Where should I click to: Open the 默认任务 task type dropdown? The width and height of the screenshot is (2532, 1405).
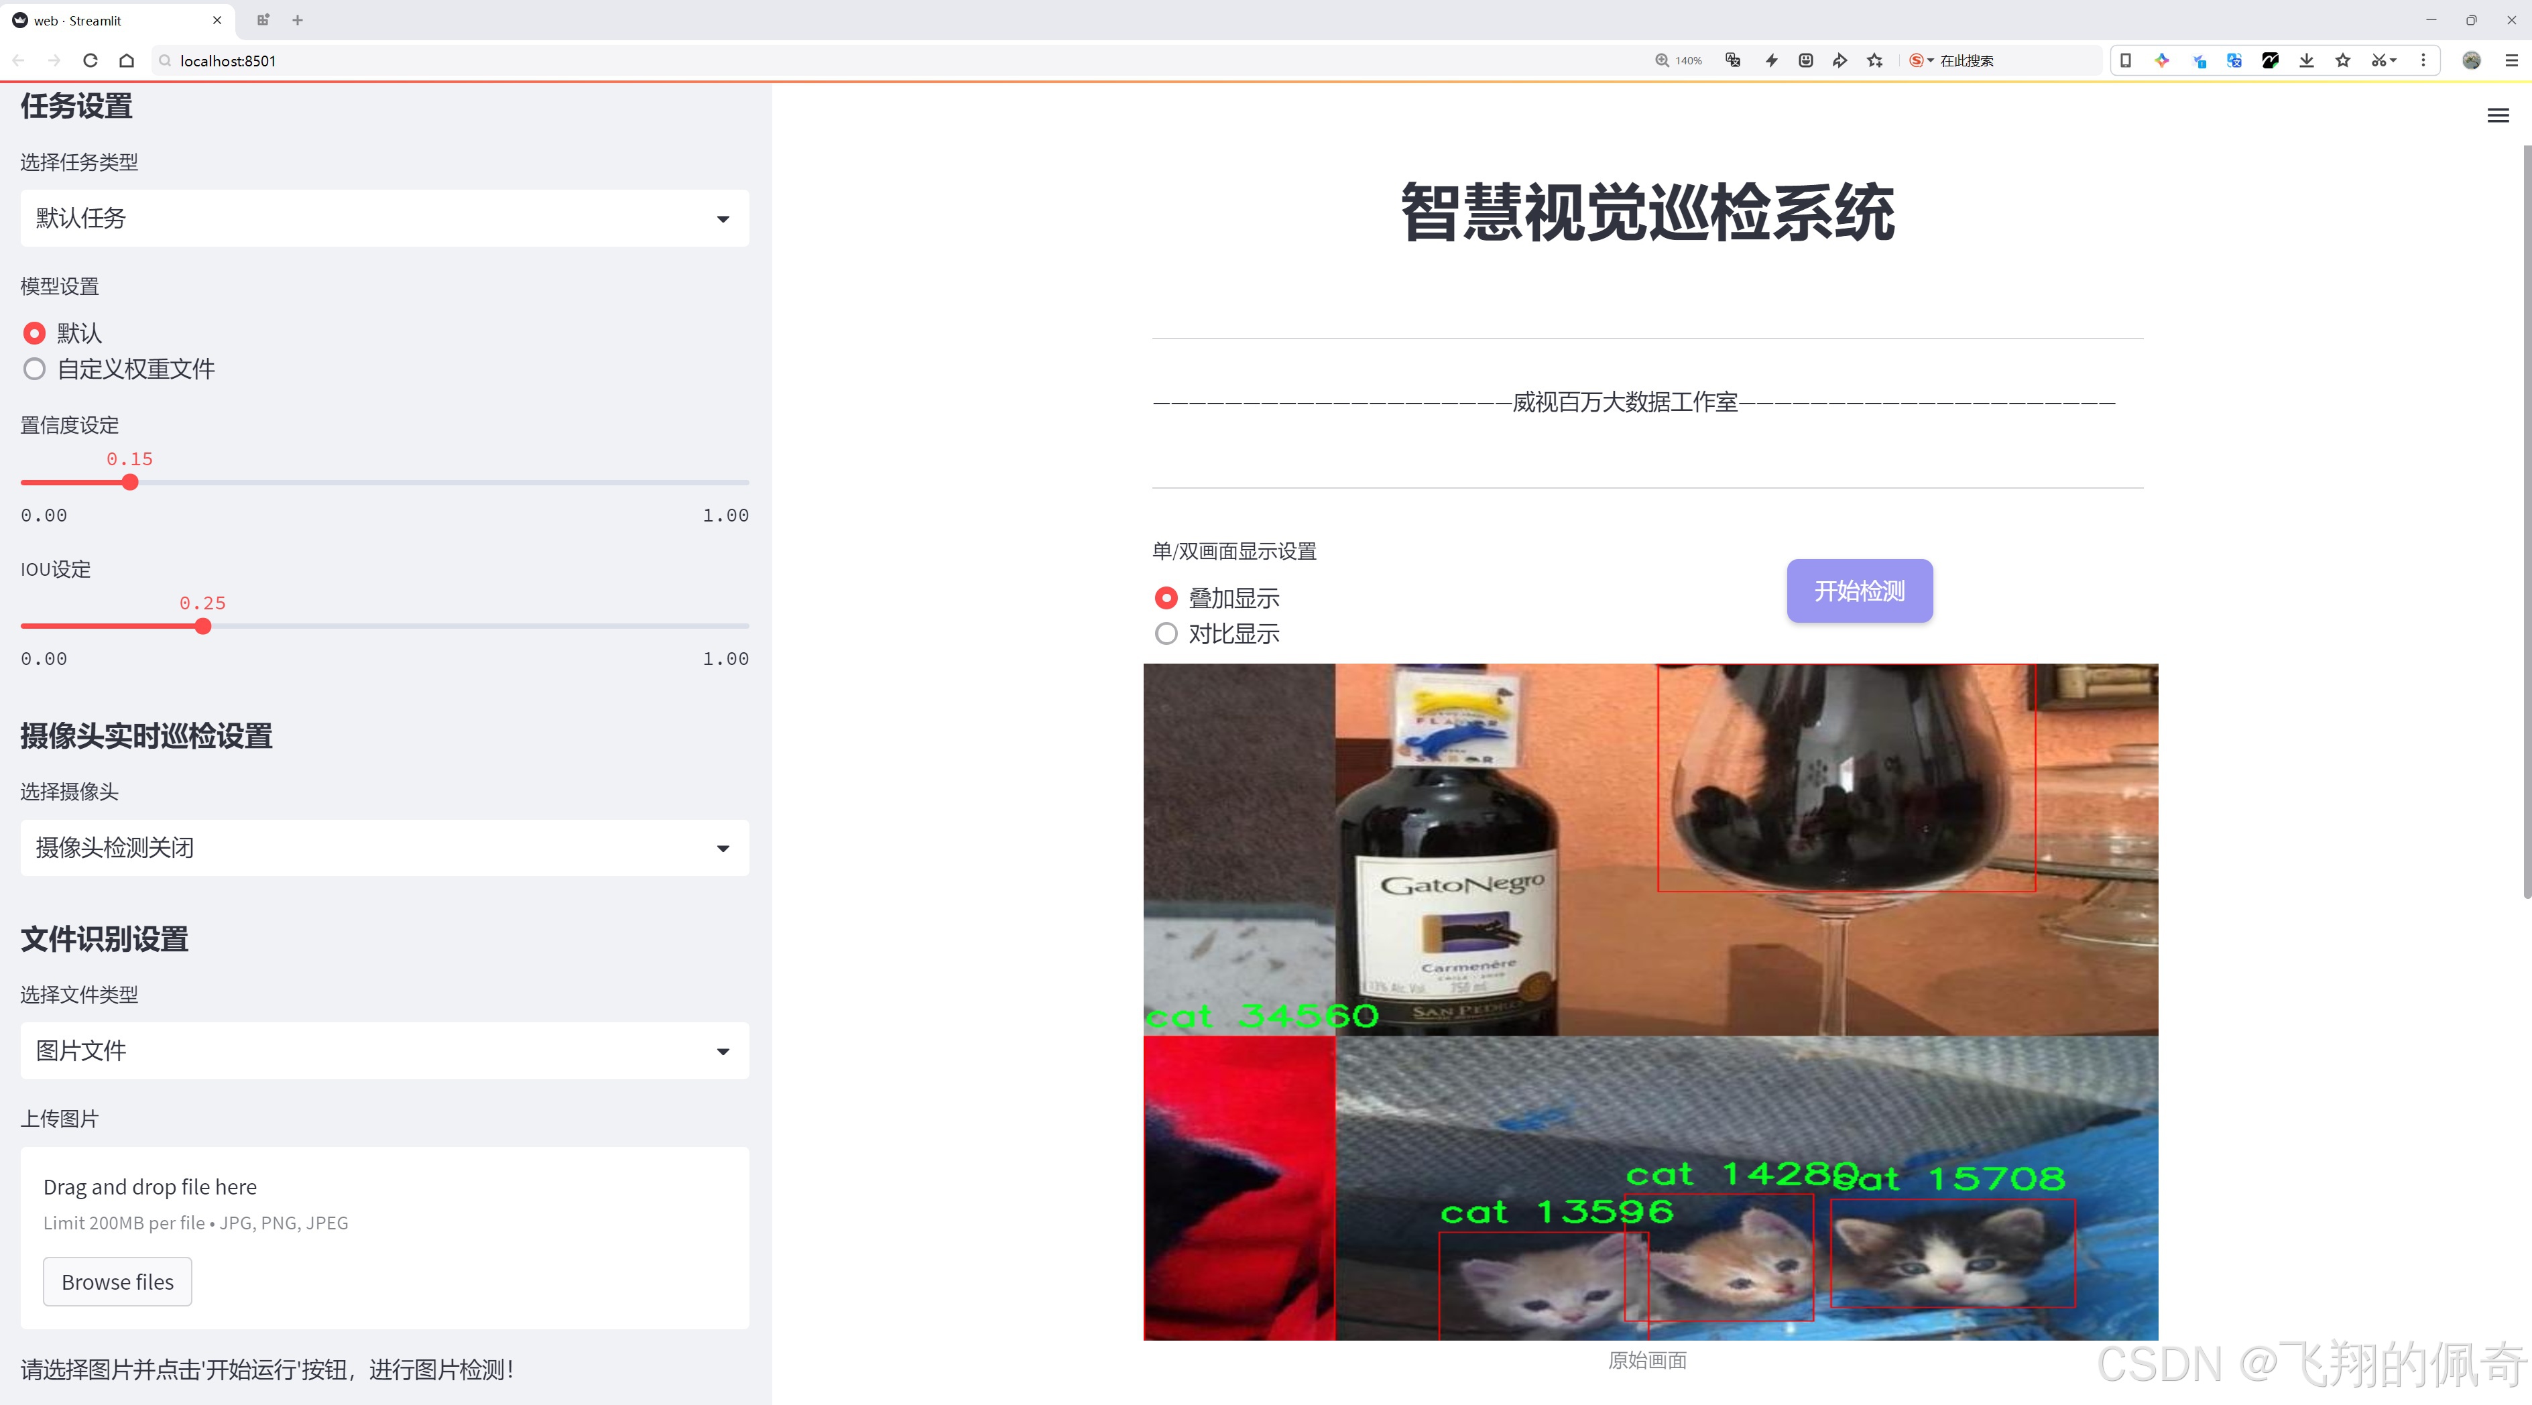383,217
